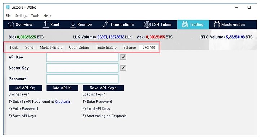Click BTC Volume 5.23253193 value
Image resolution: width=260 pixels, height=138 pixels.
click(235, 37)
